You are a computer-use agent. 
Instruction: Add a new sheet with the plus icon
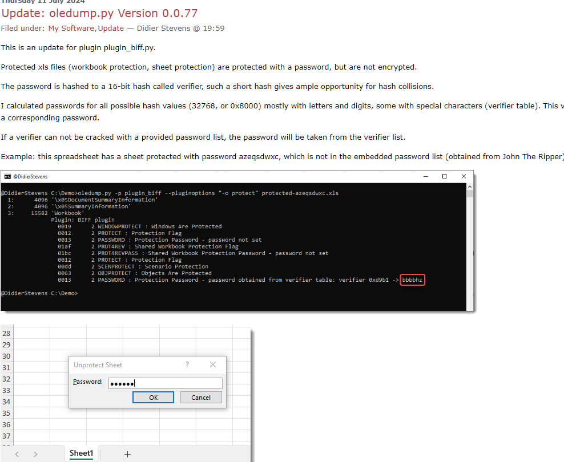[127, 454]
